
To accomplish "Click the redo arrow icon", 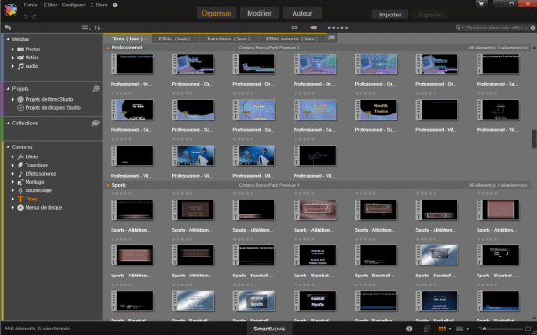I will click(34, 16).
